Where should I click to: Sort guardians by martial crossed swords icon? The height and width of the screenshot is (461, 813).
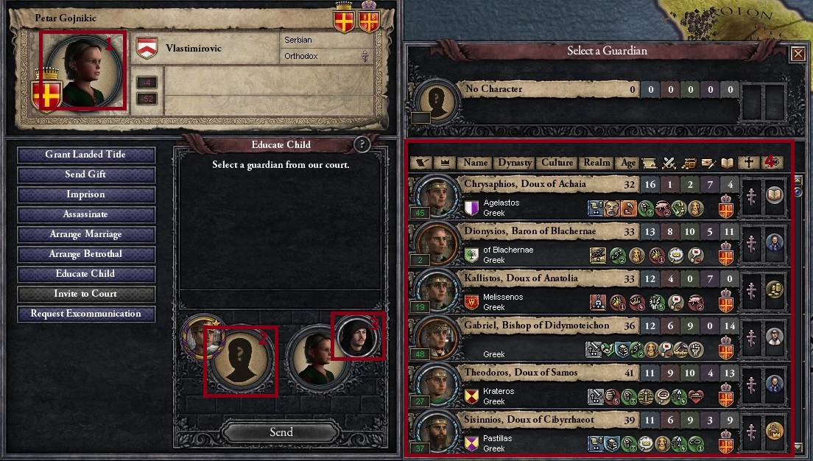click(x=669, y=163)
